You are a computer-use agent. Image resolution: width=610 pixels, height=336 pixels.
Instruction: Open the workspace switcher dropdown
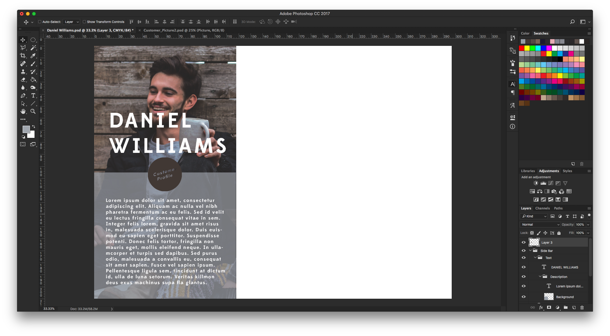pyautogui.click(x=585, y=22)
